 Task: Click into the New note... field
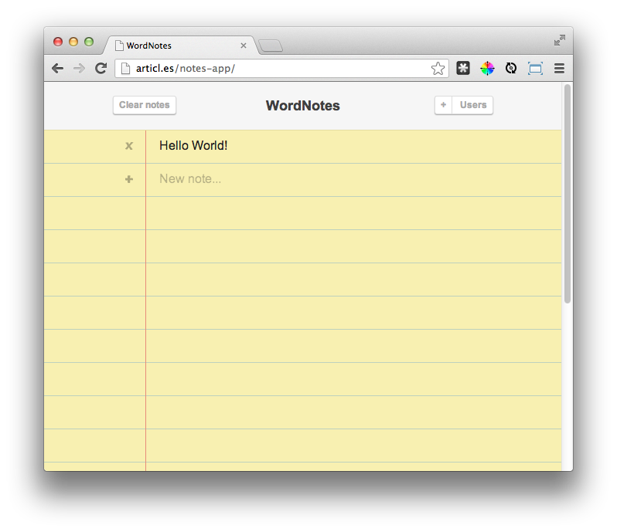pos(354,179)
